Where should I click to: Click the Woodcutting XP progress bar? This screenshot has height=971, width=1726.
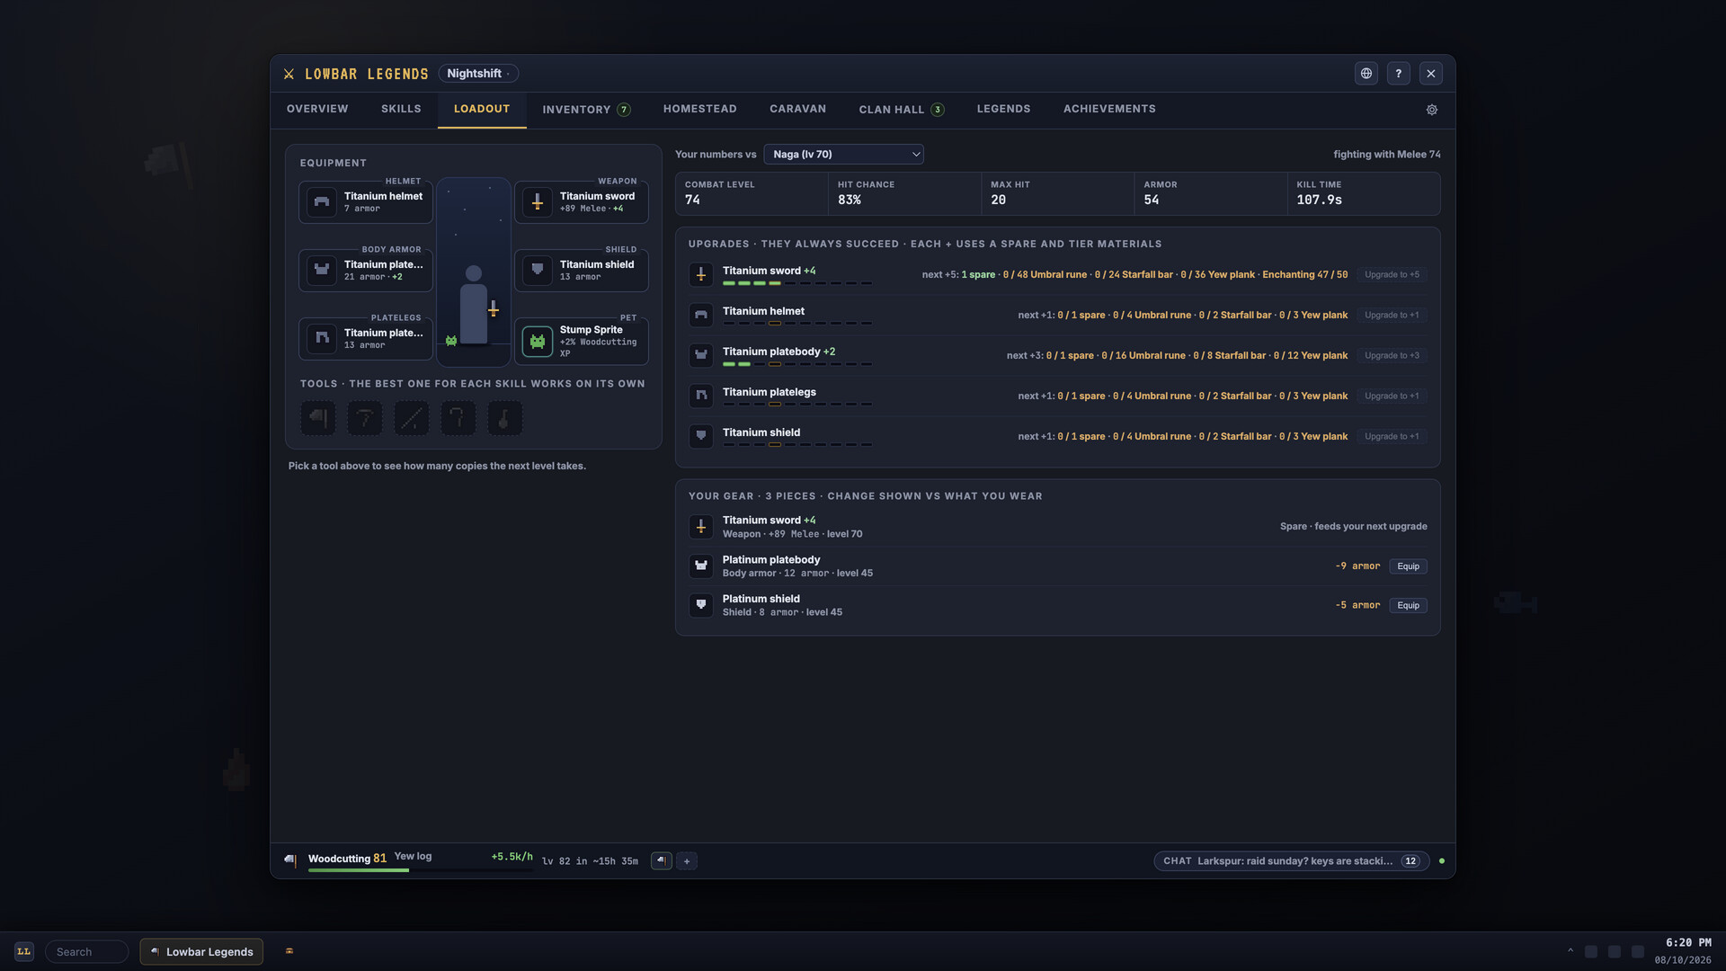point(420,870)
